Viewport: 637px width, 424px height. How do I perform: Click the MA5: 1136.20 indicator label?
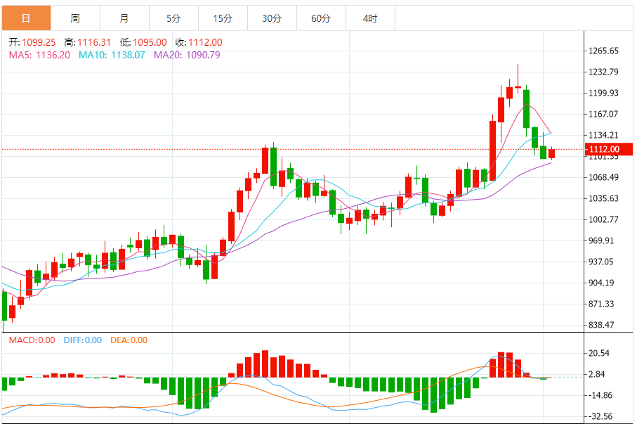(39, 55)
